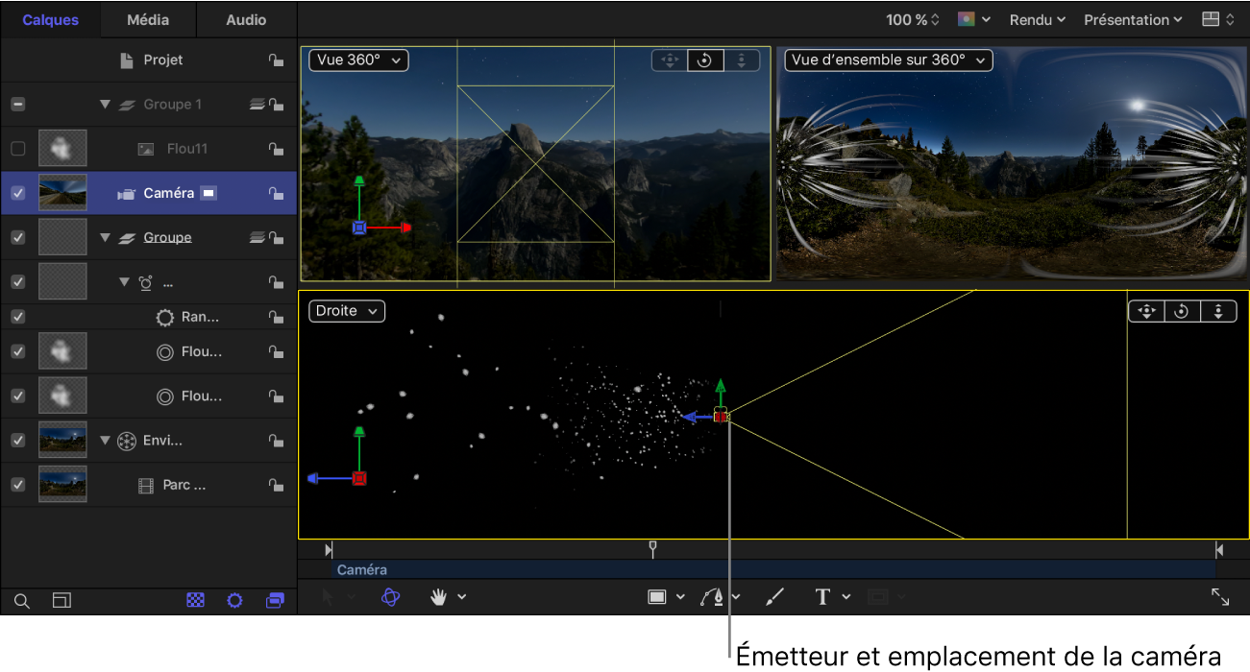Collapse the Envi... disclosure triangle
The height and width of the screenshot is (672, 1250).
coord(106,441)
